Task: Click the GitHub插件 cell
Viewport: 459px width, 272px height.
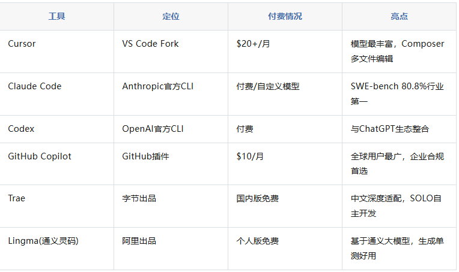Action: (x=171, y=164)
